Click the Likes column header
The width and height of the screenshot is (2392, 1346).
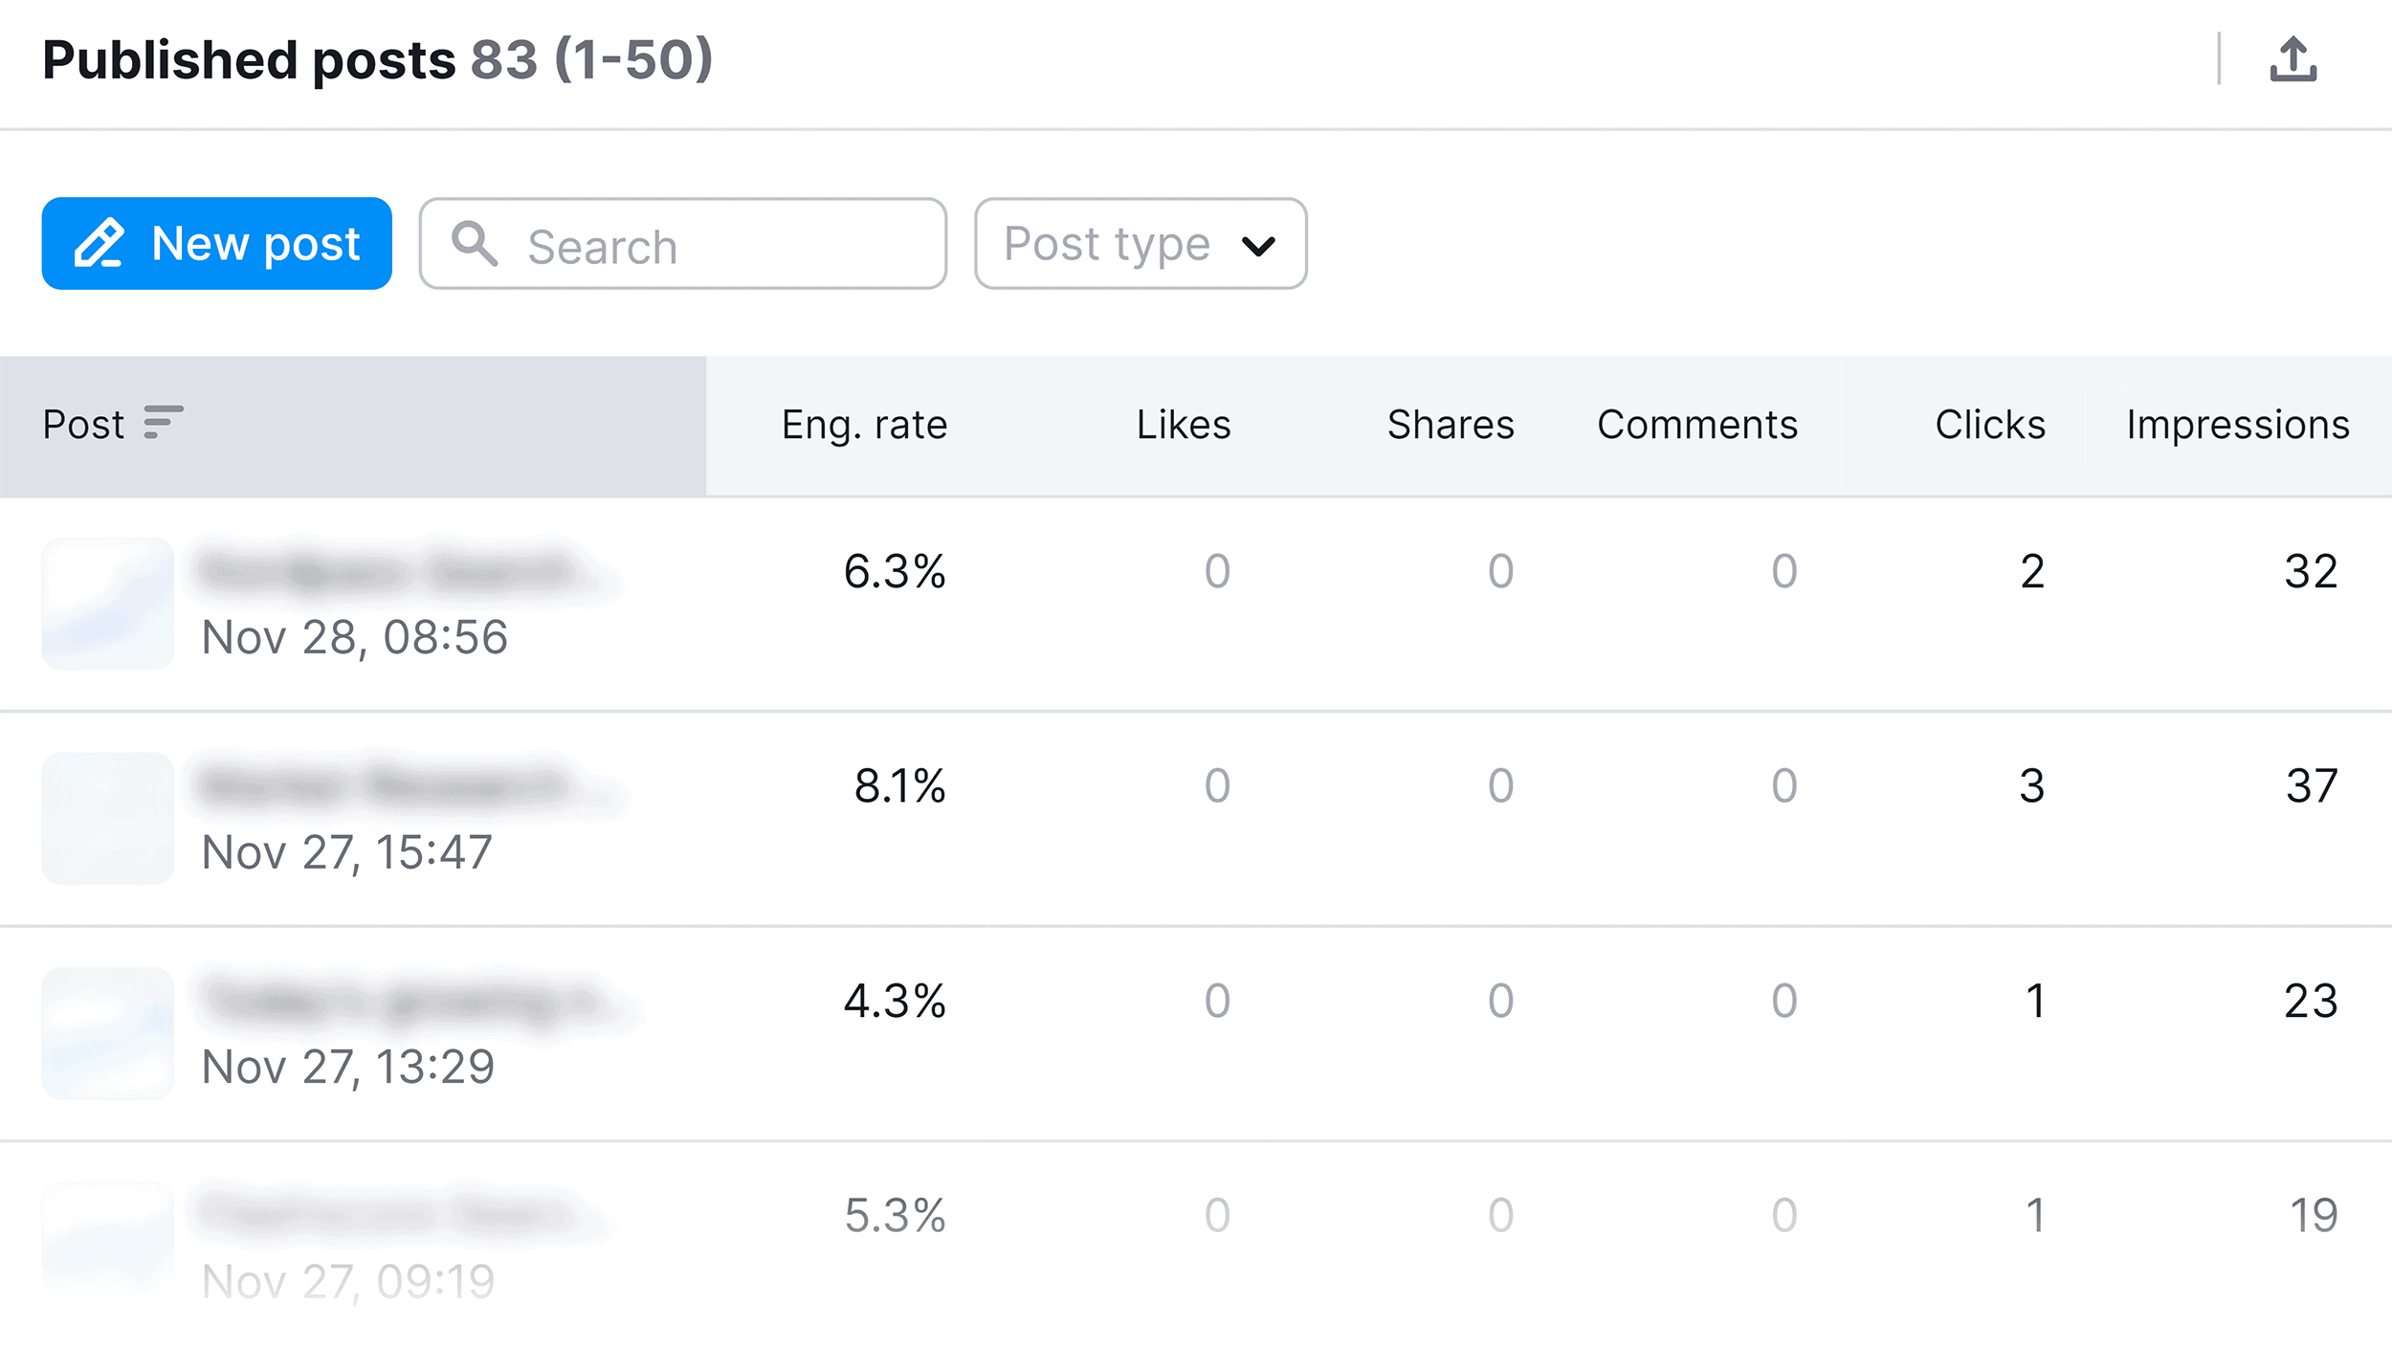coord(1182,424)
